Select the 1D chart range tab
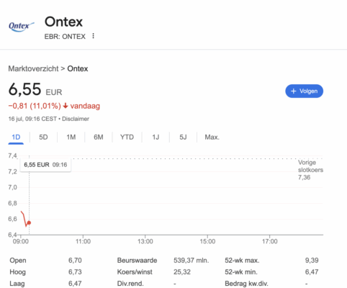Screen dimensions: 347x288 pyautogui.click(x=16, y=138)
